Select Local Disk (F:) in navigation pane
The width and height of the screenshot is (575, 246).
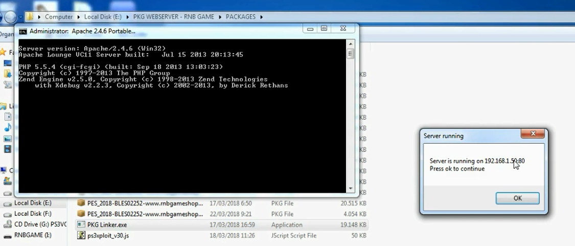[33, 214]
